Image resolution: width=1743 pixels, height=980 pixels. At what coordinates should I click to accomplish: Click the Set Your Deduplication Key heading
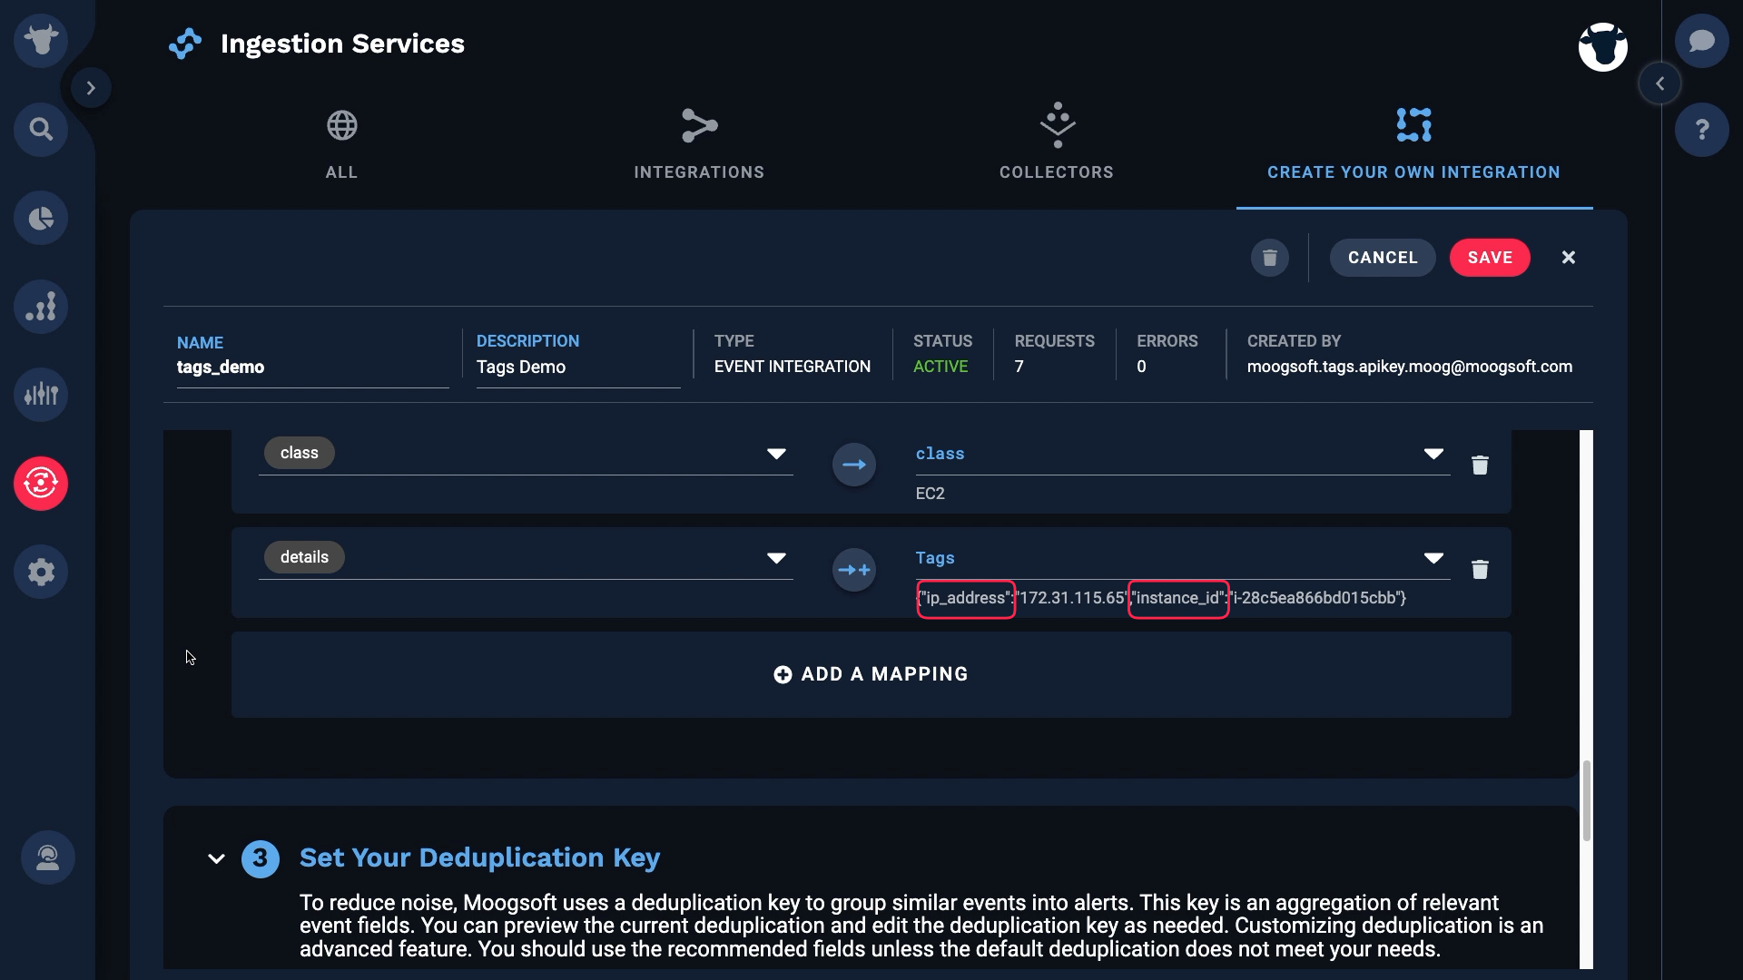click(479, 857)
